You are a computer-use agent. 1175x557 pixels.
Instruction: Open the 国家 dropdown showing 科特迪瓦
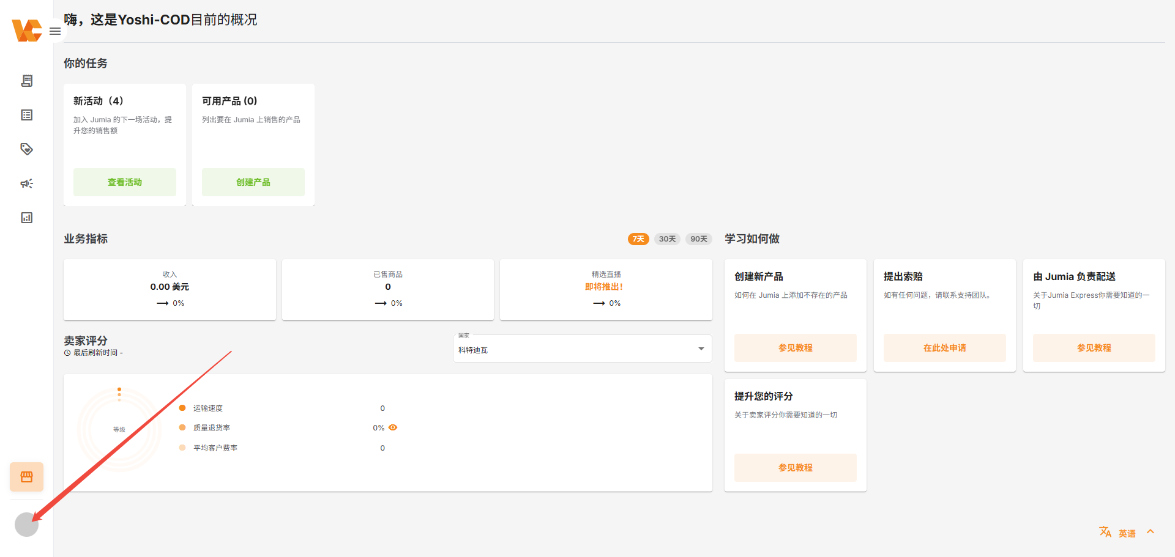(x=582, y=349)
